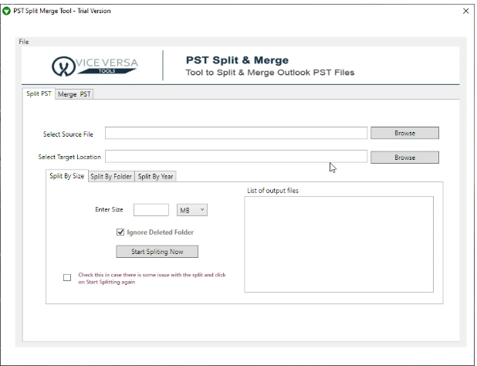This screenshot has height=366, width=477.
Task: Expand the MB size unit dropdown
Action: [x=192, y=210]
